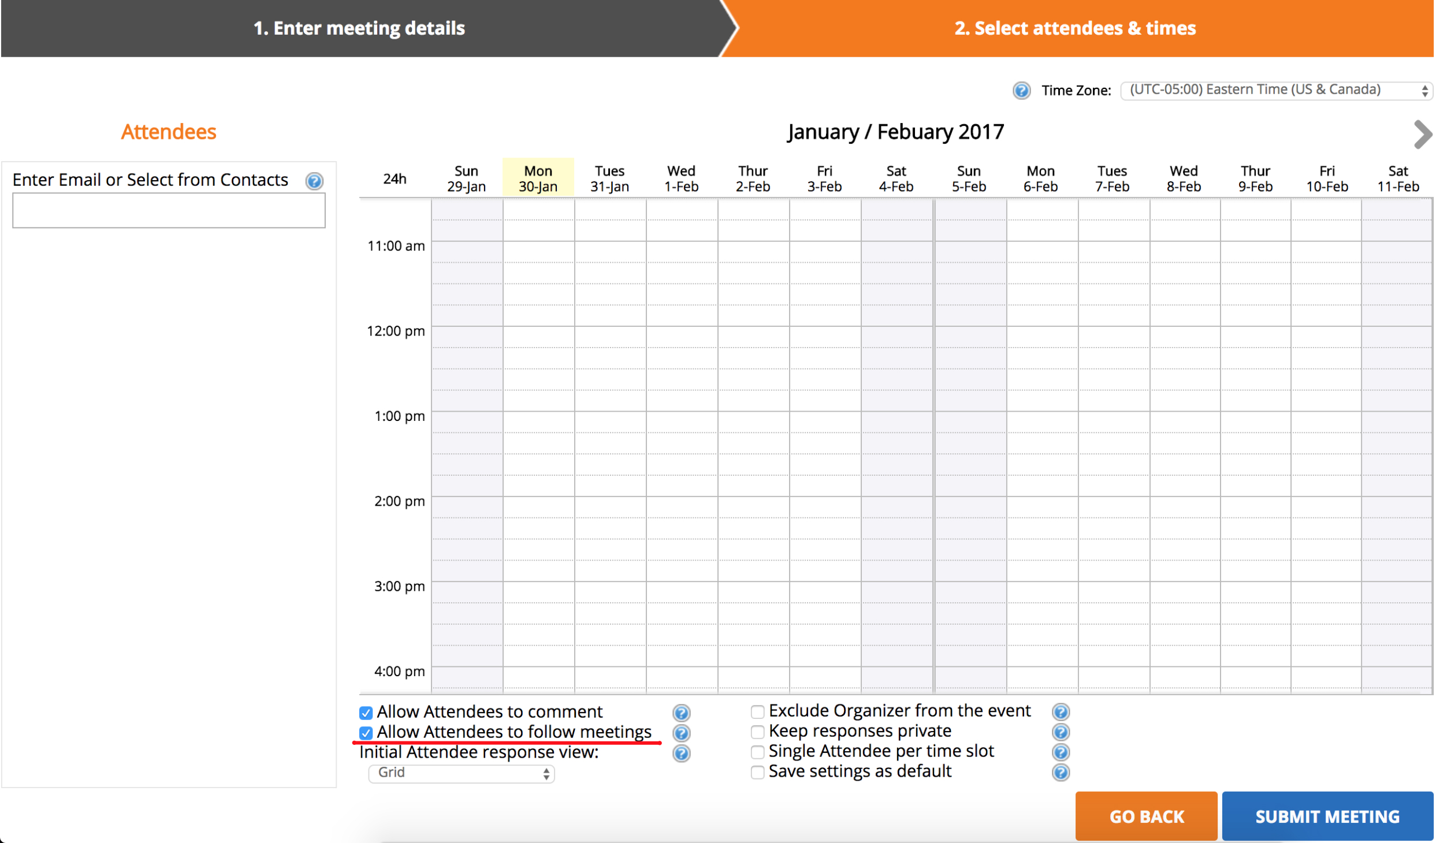Screen dimensions: 1436x843
Task: Select the Sat 4-Feb column header
Action: click(x=896, y=178)
